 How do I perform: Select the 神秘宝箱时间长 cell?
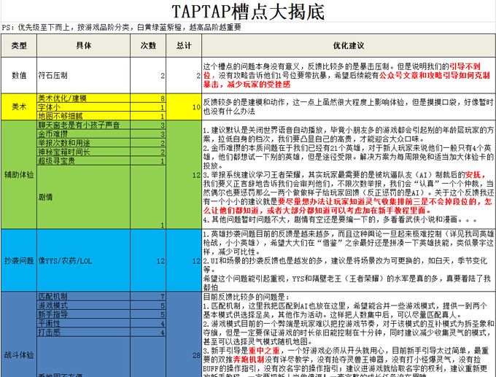point(83,152)
